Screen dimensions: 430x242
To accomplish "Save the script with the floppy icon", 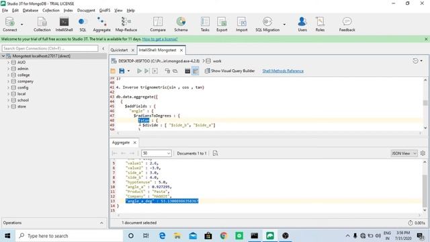I will 122,71.
